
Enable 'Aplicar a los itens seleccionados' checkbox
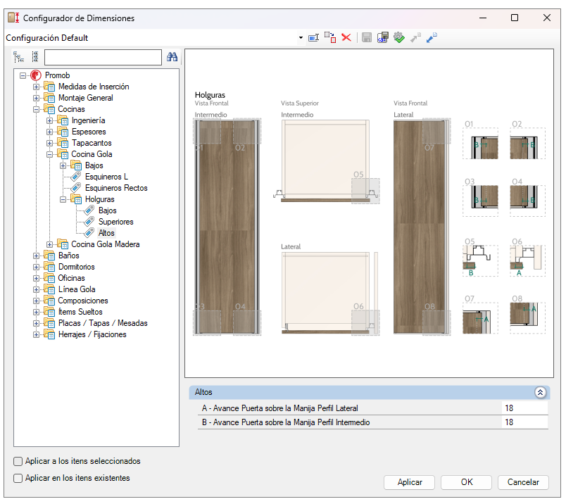(x=18, y=462)
